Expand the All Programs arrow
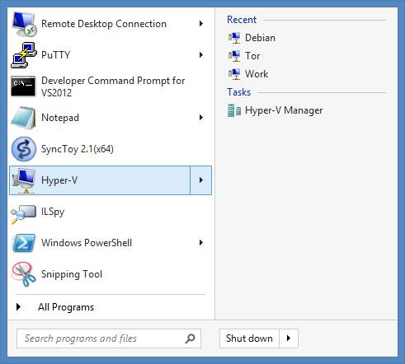 tap(18, 307)
